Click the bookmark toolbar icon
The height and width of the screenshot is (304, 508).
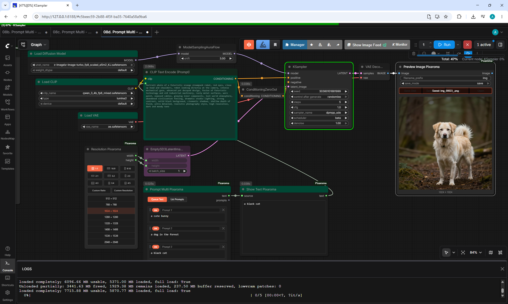click(275, 45)
